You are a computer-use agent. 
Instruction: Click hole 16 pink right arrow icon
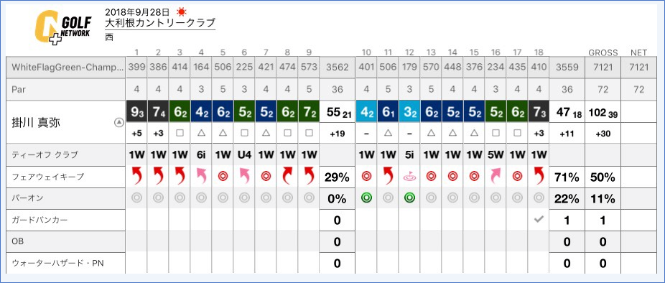[x=496, y=176]
